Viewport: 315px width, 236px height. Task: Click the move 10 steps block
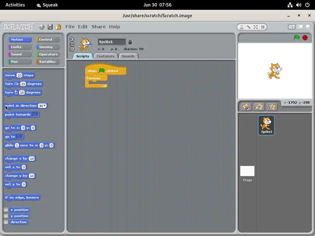point(19,75)
